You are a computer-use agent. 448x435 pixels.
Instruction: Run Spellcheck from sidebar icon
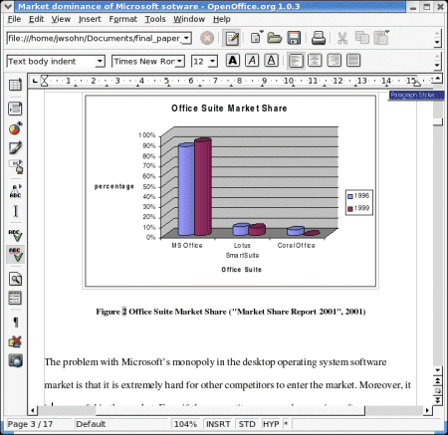pos(15,235)
